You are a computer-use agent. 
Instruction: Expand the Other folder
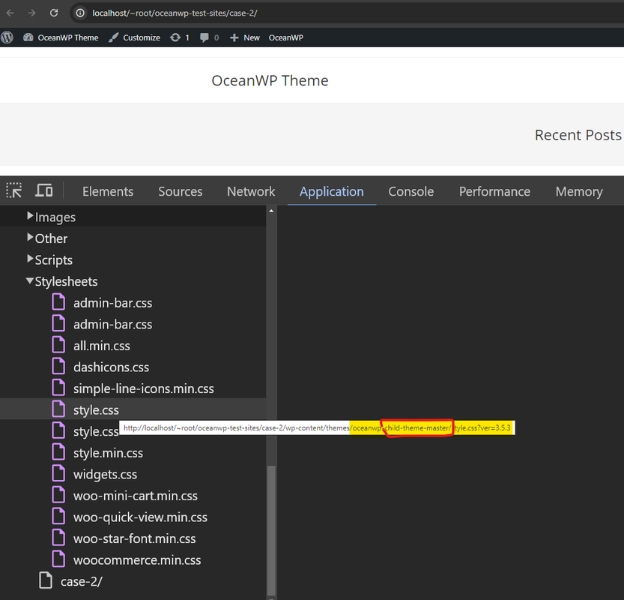(30, 238)
